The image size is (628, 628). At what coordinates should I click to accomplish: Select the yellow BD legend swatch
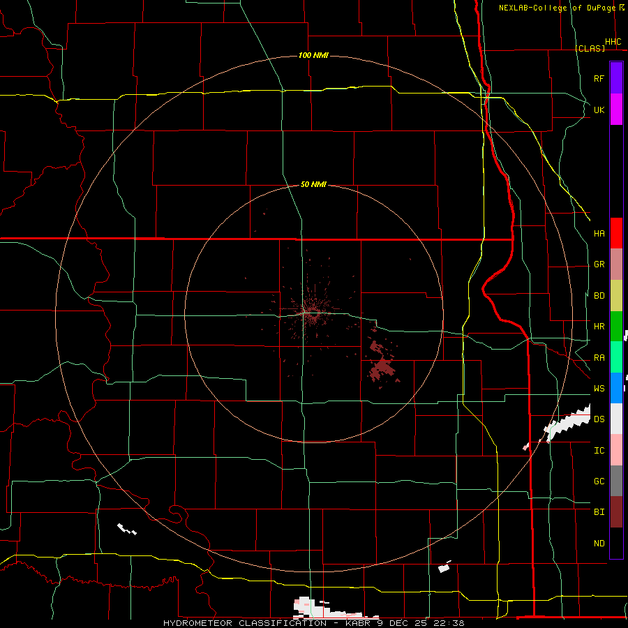tap(616, 296)
